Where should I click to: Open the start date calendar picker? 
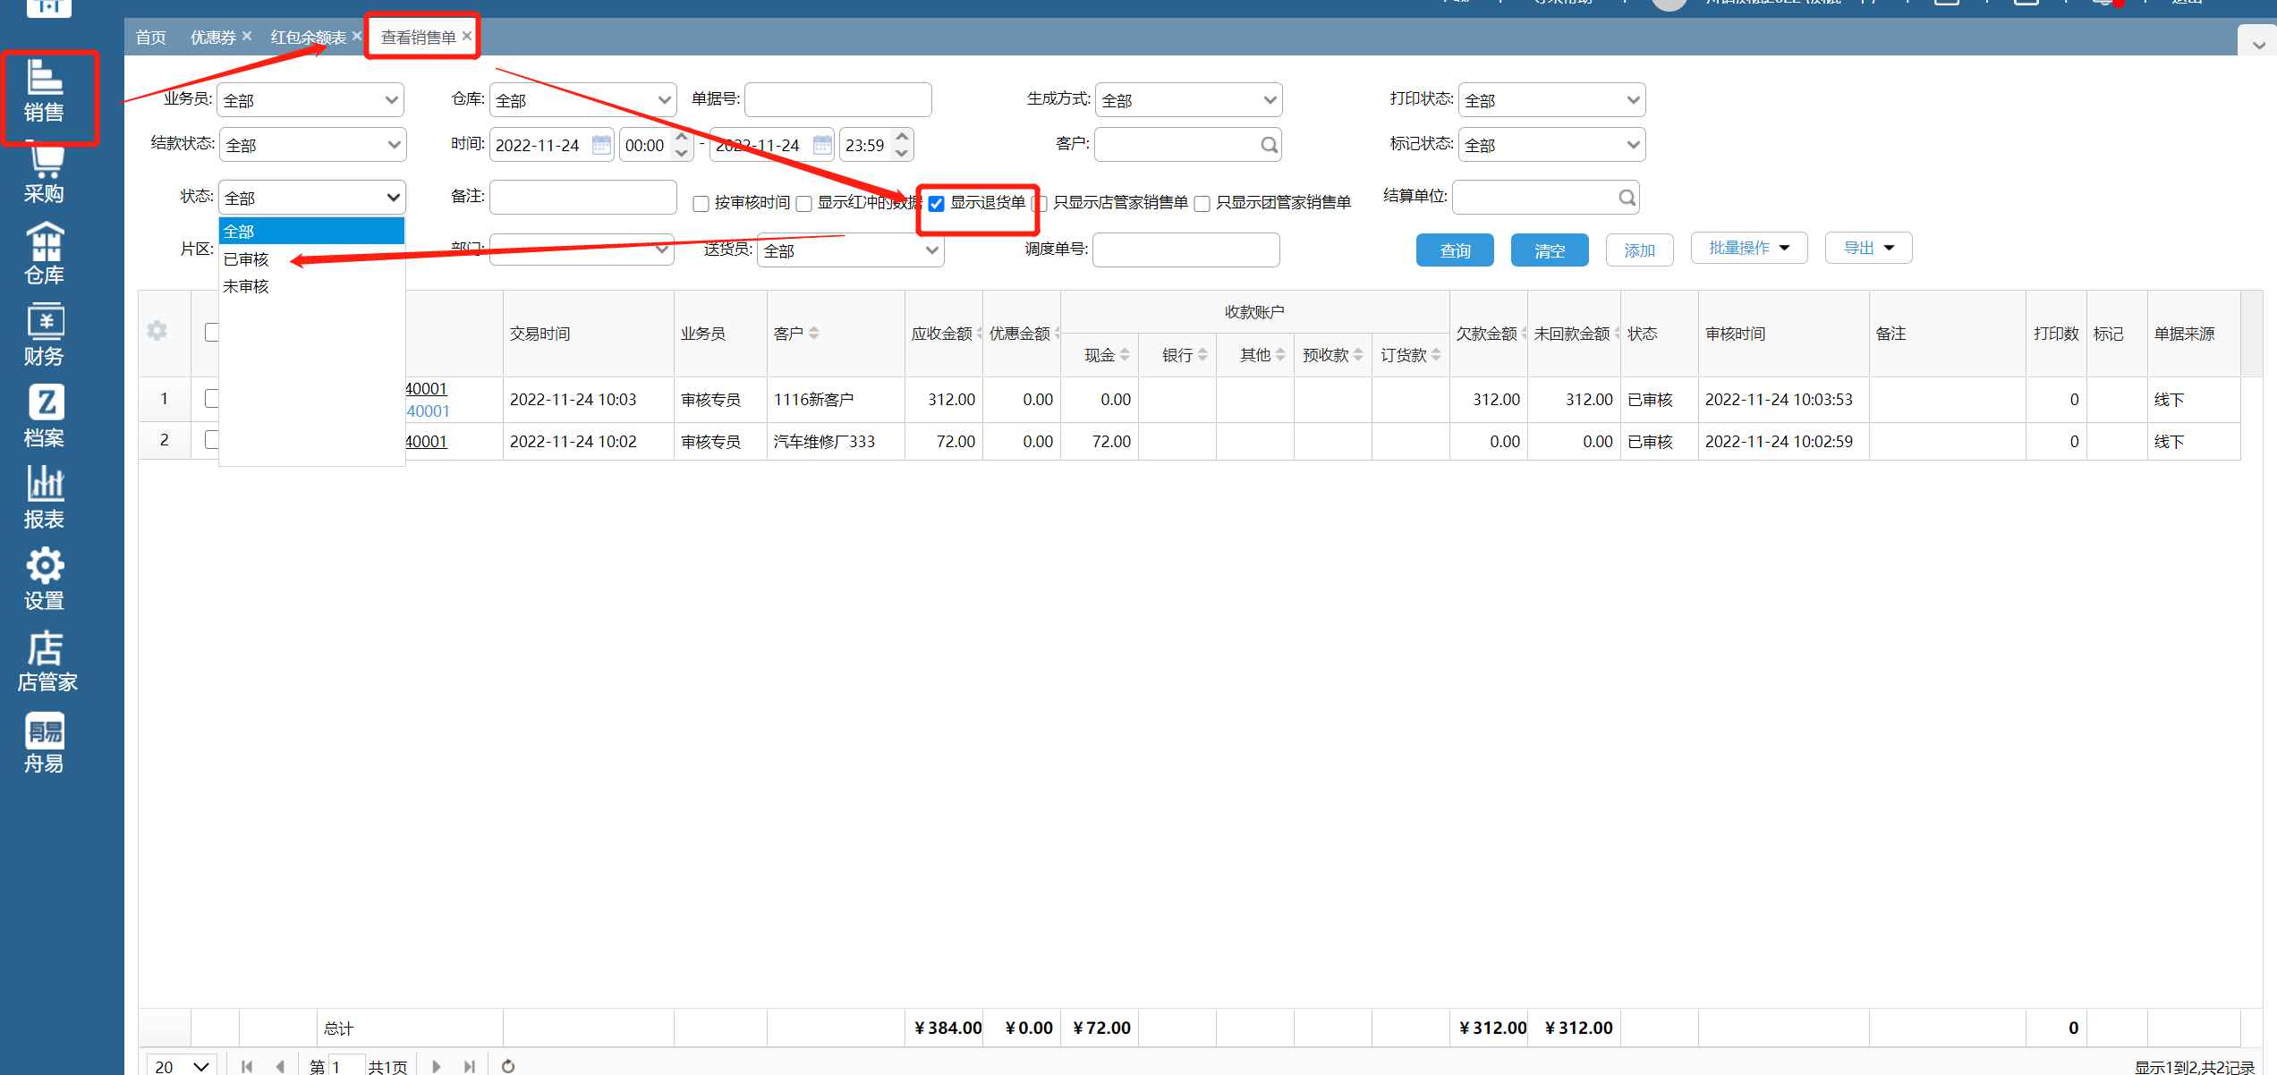[x=601, y=145]
